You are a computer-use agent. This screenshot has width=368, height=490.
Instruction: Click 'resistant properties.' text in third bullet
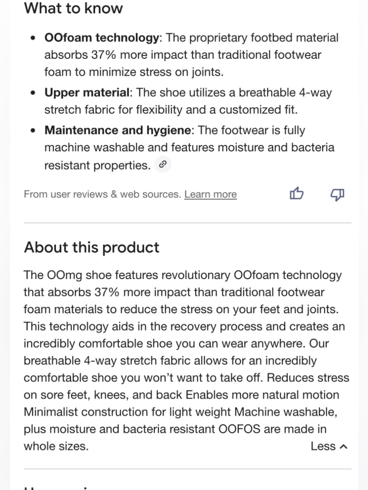pos(98,165)
